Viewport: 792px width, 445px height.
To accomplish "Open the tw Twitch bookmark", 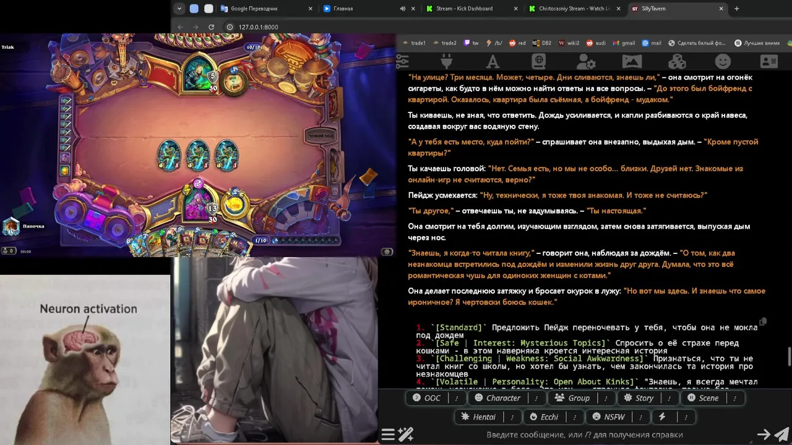I will pos(471,43).
